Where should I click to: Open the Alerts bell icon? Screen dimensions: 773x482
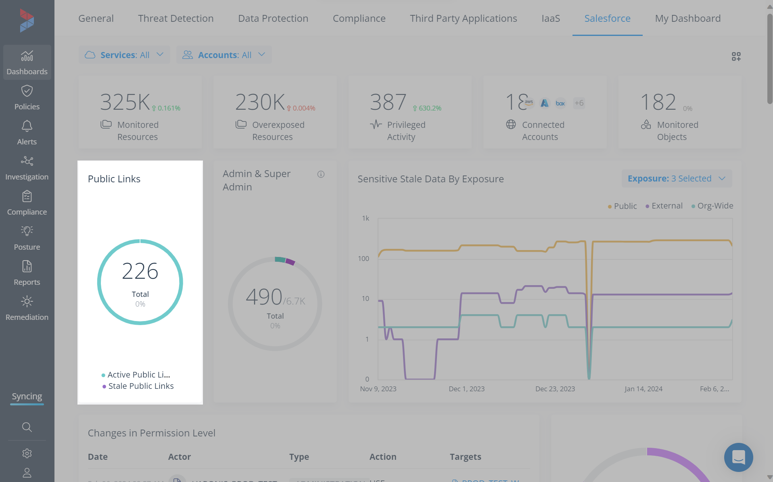point(27,126)
